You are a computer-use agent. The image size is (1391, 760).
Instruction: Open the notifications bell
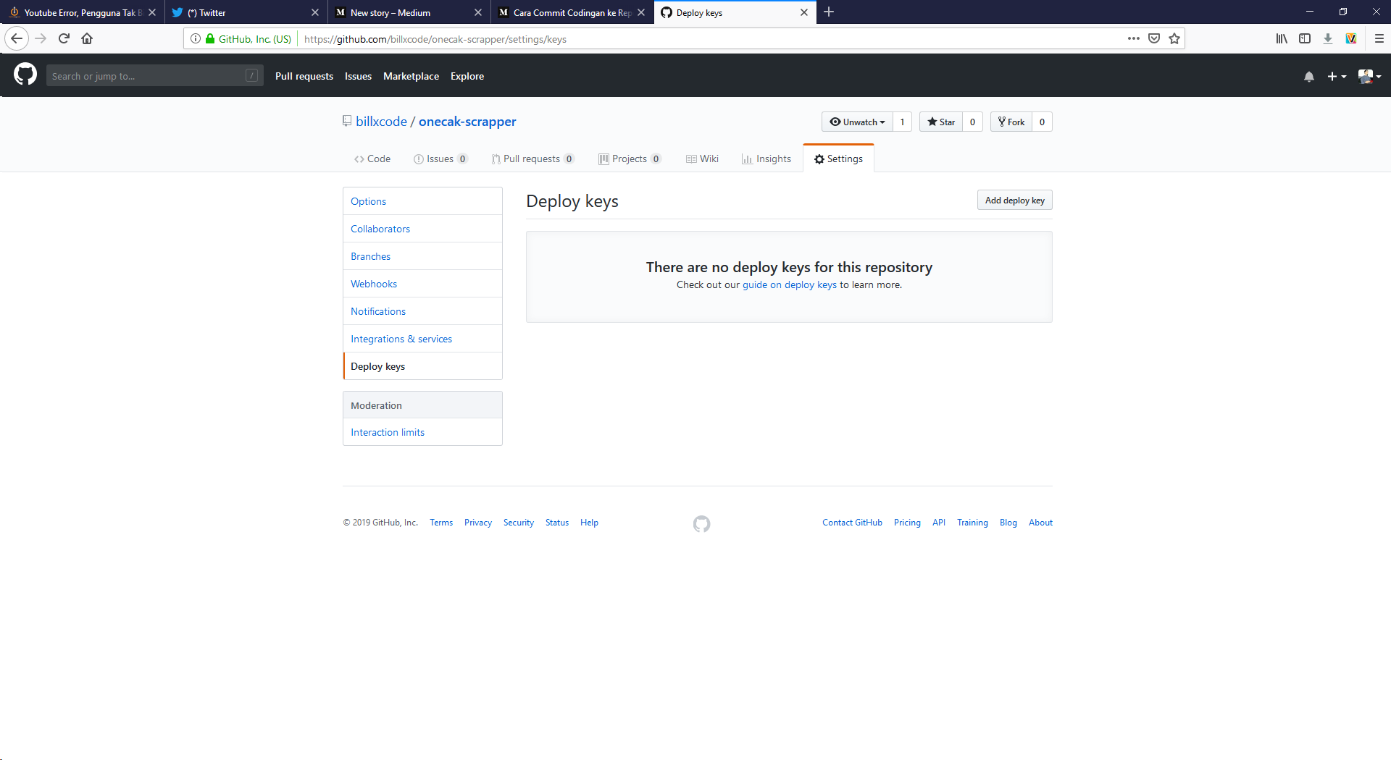pyautogui.click(x=1309, y=76)
